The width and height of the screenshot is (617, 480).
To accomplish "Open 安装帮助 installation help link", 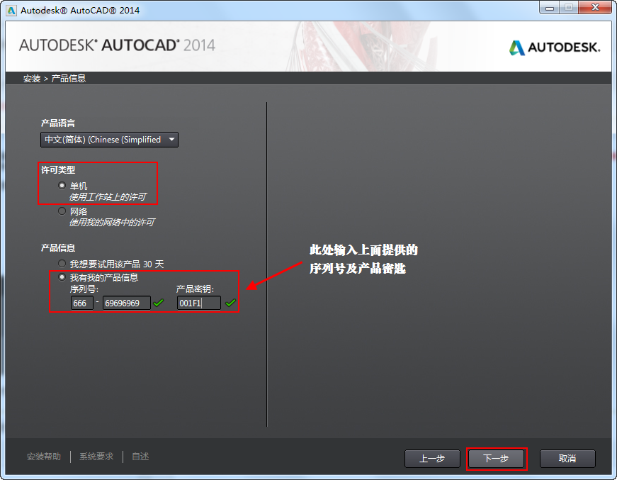I will (x=44, y=457).
